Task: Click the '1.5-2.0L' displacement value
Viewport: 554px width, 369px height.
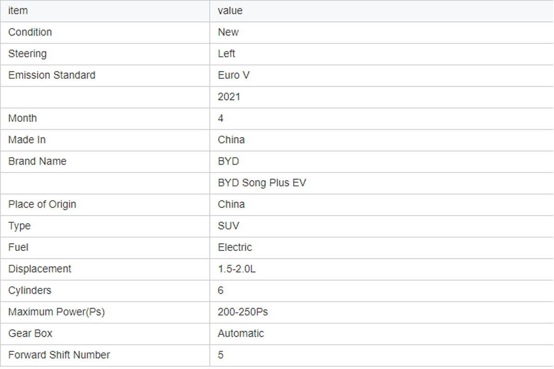Action: [x=236, y=269]
